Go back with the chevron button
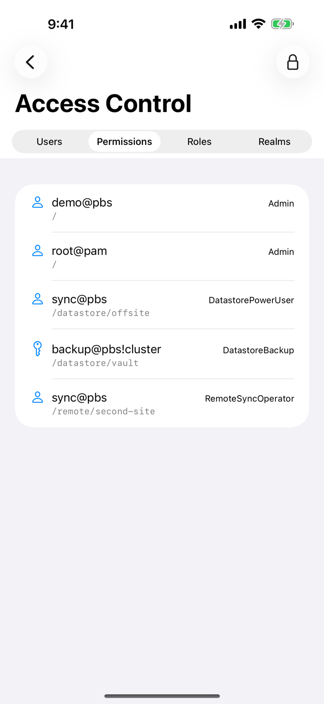This screenshot has width=324, height=704. pos(31,62)
